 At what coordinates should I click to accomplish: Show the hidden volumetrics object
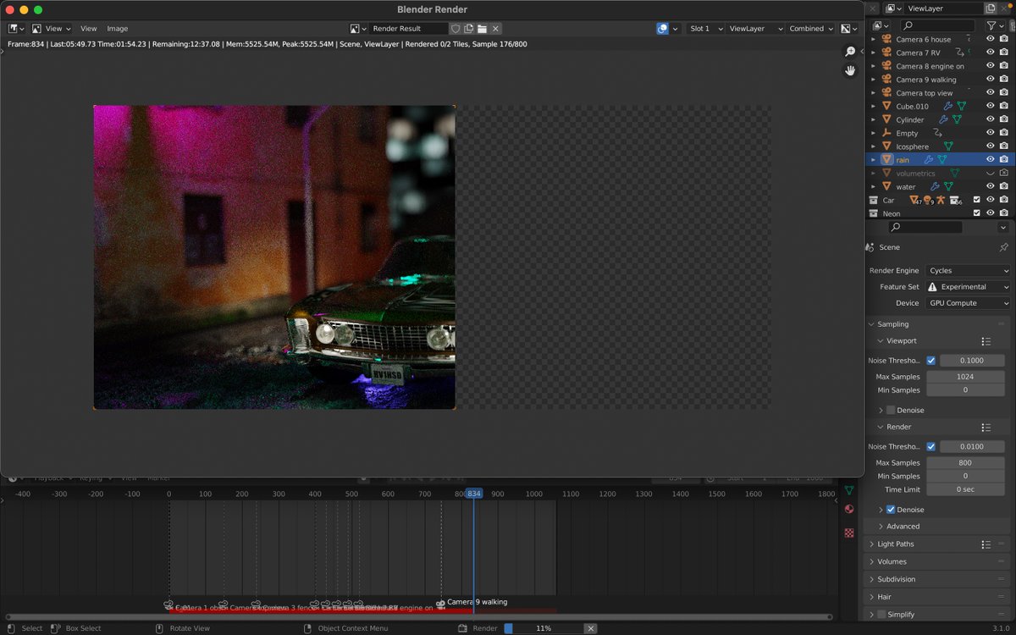pos(991,174)
